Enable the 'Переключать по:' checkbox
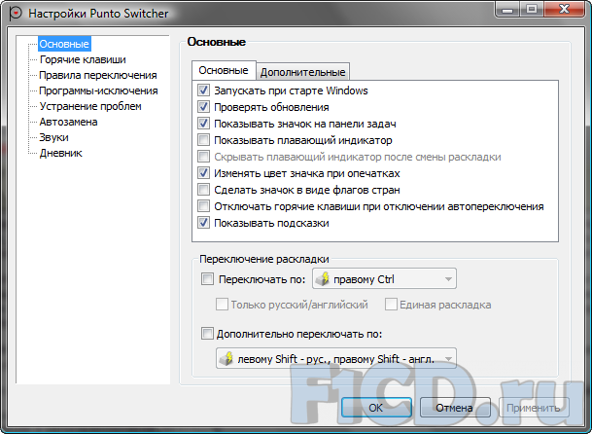Viewport: 592px width, 434px height. pos(207,279)
